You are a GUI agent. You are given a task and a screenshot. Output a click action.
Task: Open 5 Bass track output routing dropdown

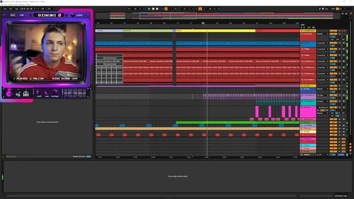[x=322, y=55]
